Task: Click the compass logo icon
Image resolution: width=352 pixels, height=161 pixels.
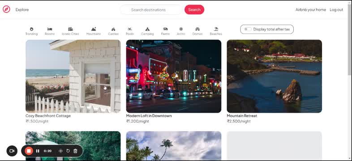Action: [6, 9]
